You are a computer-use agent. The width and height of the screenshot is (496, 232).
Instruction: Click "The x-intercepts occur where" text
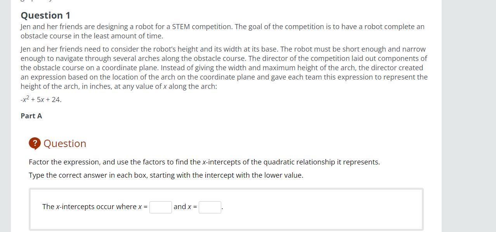(89, 207)
